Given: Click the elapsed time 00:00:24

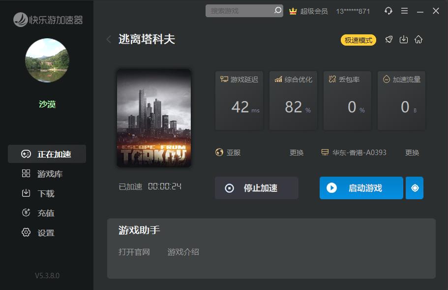Looking at the screenshot, I should pyautogui.click(x=165, y=186).
